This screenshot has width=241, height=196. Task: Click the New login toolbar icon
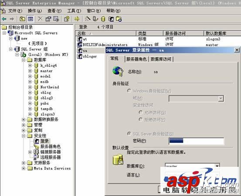(111, 19)
